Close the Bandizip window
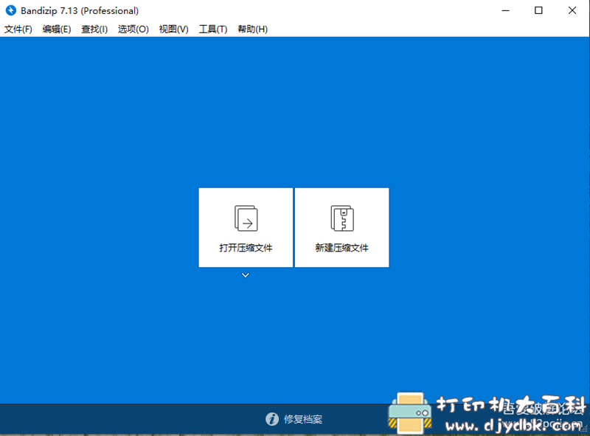 [x=572, y=10]
